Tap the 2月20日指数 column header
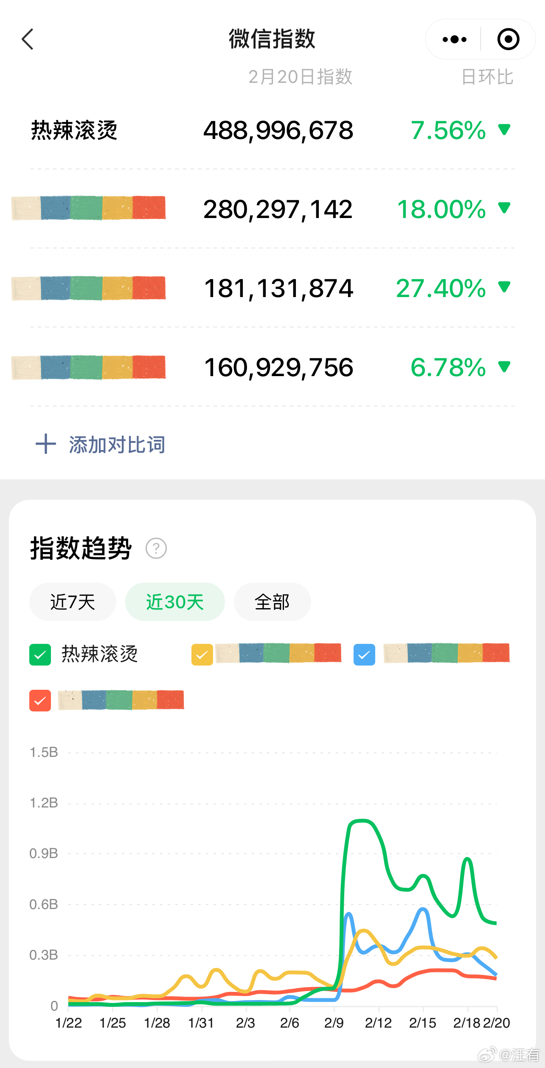Viewport: 545px width, 1068px height. [301, 77]
